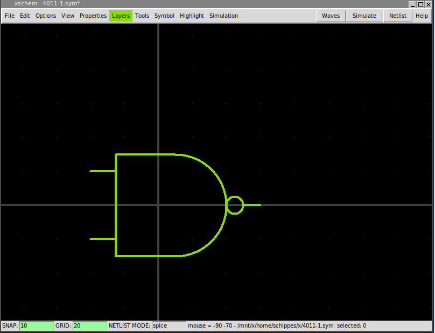Click the SNAP value field
The image size is (435, 333).
(36, 325)
